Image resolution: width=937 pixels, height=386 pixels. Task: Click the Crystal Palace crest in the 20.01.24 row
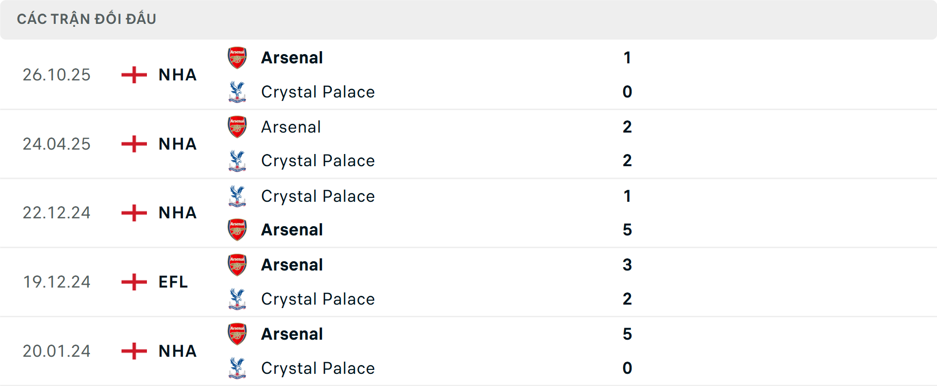tap(237, 368)
